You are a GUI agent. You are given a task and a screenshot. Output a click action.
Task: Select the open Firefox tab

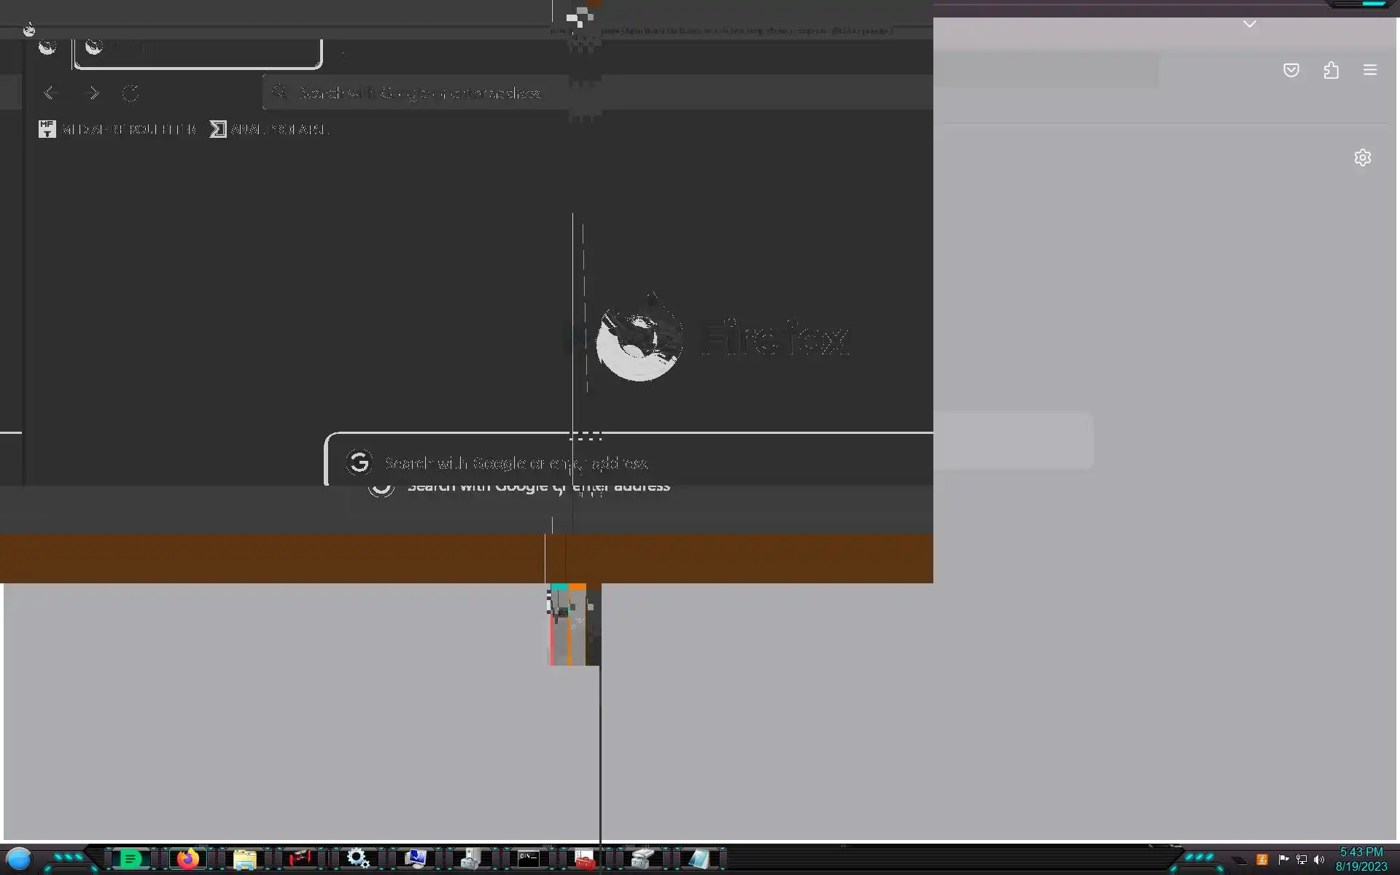point(197,48)
